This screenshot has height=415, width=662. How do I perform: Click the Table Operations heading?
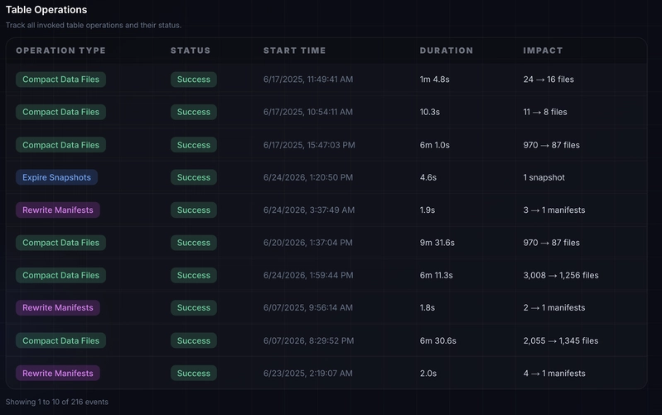46,10
